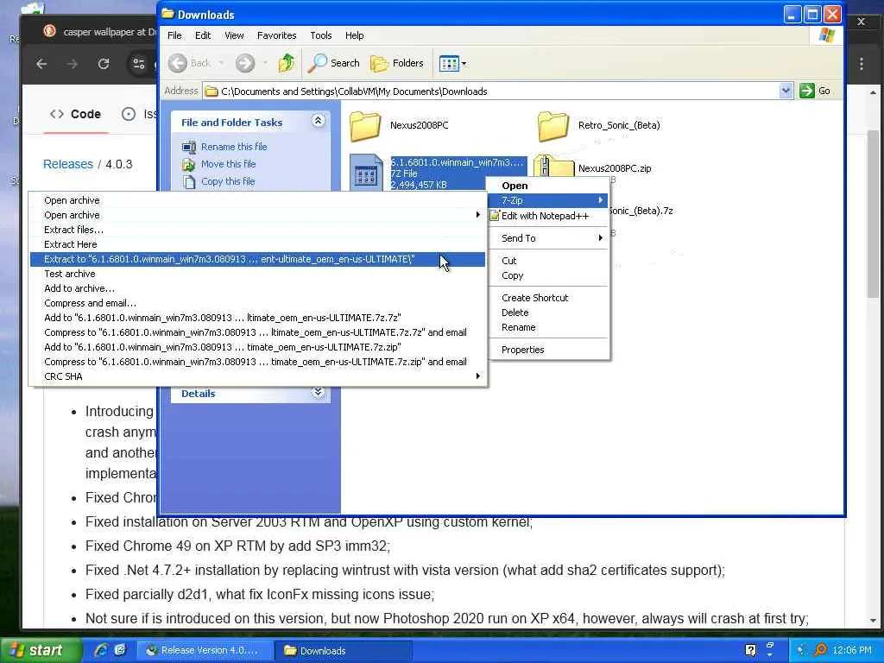This screenshot has width=884, height=663.
Task: Select 7-Zip submenu entry
Action: [548, 200]
